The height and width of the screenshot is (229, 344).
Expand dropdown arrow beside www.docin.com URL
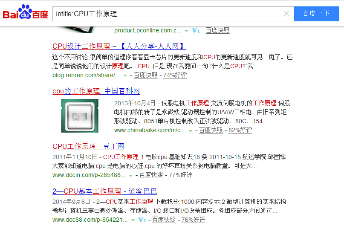pos(130,175)
